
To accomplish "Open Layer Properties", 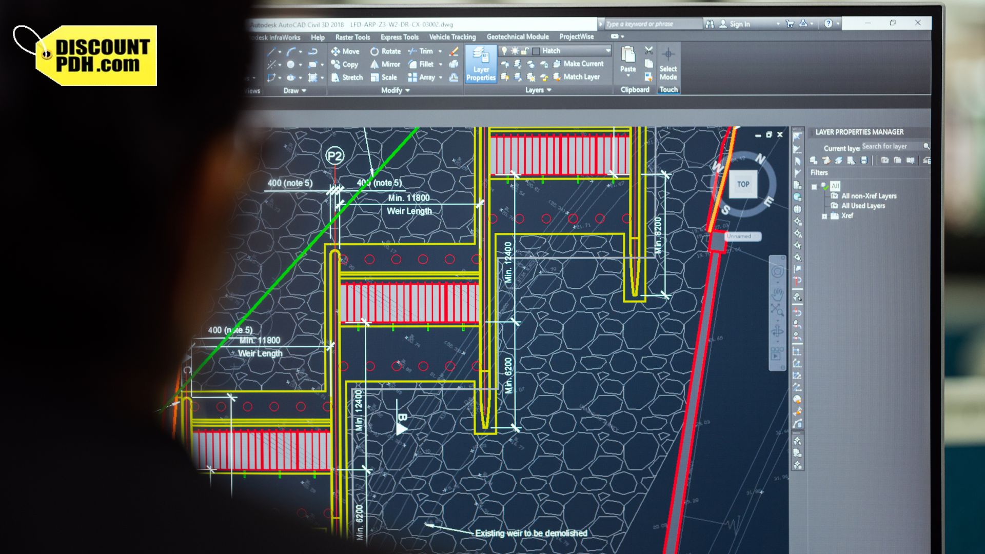I will tap(481, 64).
